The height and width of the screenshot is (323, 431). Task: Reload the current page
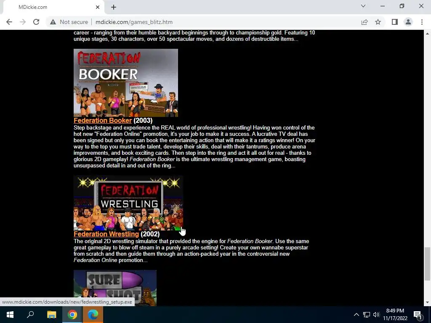pyautogui.click(x=36, y=22)
